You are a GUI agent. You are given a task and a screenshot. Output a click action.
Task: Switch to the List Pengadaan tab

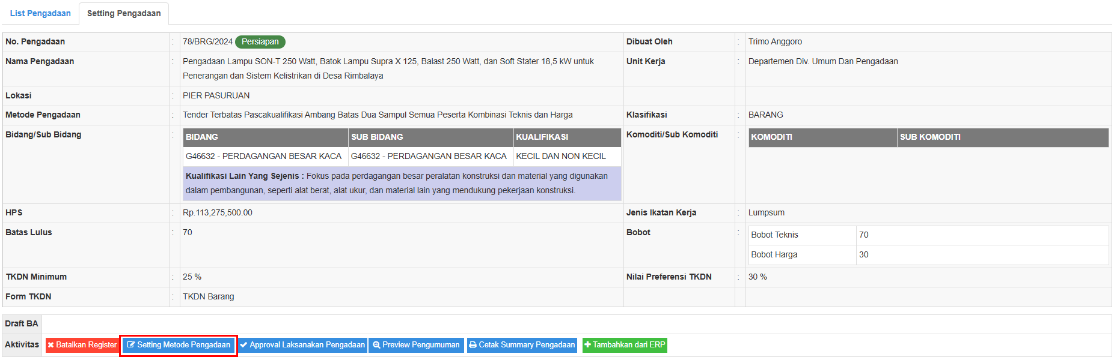pos(40,13)
